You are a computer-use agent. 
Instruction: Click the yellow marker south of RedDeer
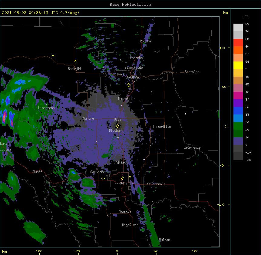[x=129, y=85]
